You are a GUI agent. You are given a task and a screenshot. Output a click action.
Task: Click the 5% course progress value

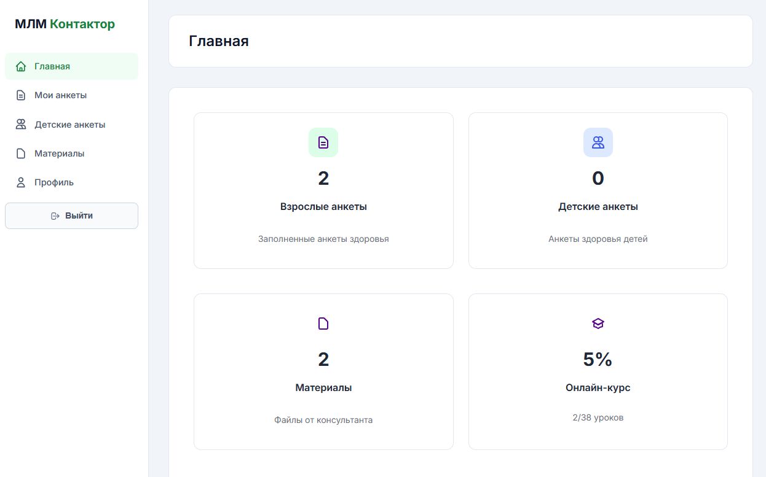coord(598,359)
